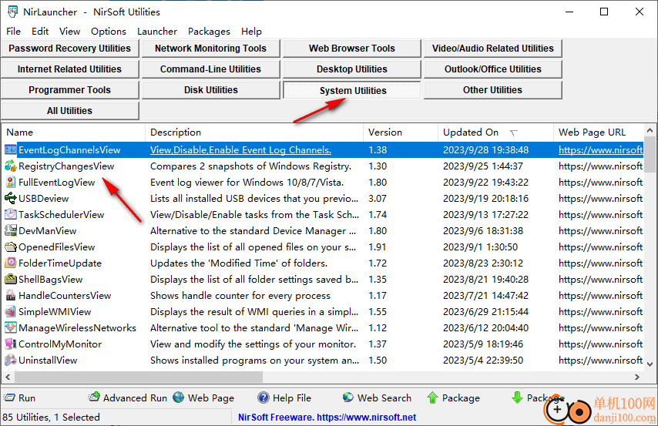Open the Edit menu
This screenshot has height=426, width=658.
point(40,32)
